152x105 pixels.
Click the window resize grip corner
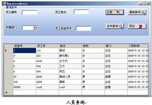[150, 96]
